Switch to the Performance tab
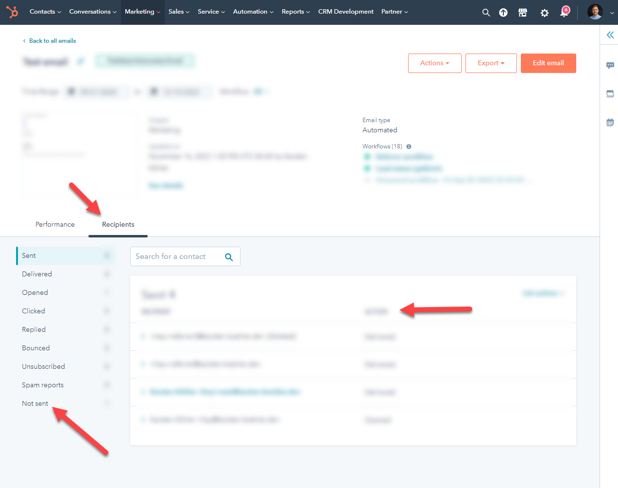The height and width of the screenshot is (488, 618). point(55,224)
